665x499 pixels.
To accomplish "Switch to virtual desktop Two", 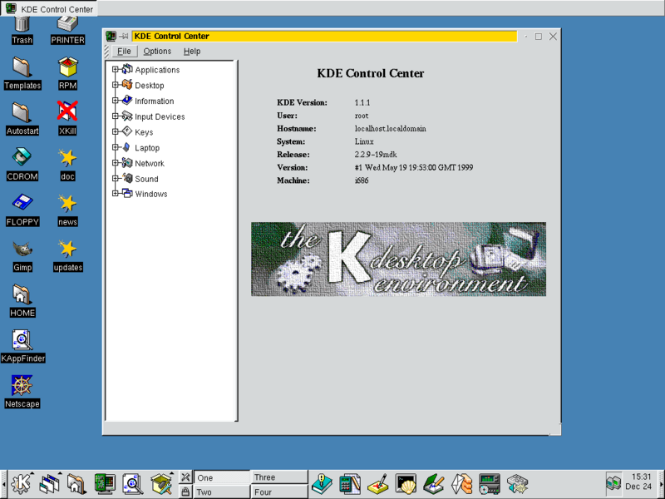I will pos(220,490).
